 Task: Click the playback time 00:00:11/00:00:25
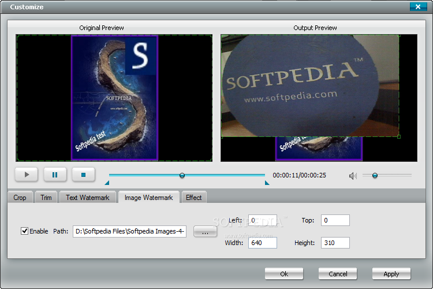tap(299, 175)
